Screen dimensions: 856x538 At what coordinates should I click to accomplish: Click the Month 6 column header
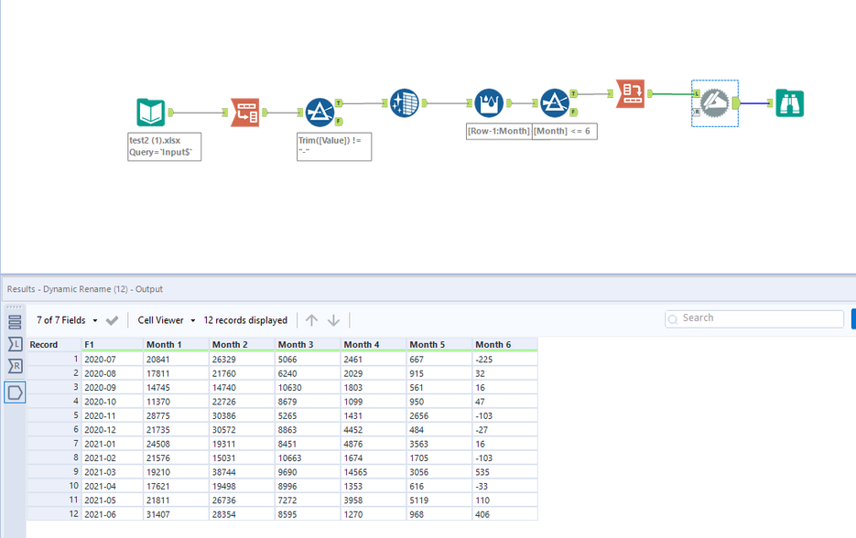[505, 344]
